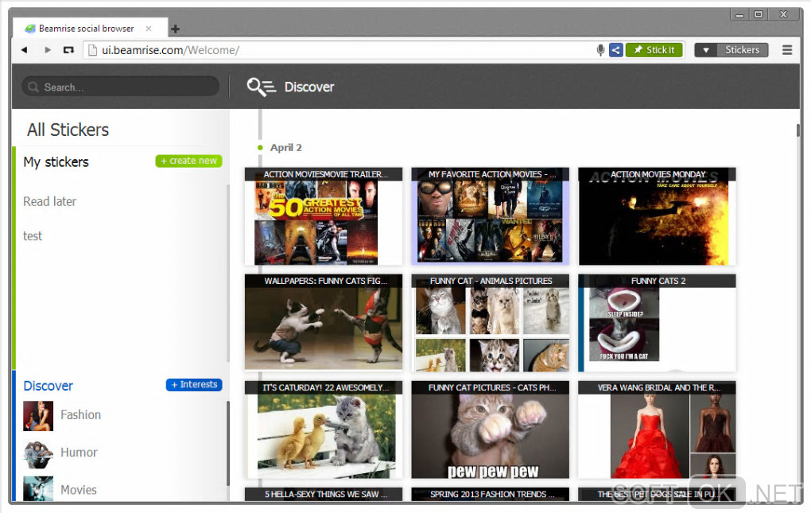Open My Favorite Action Movies card
This screenshot has width=811, height=513.
tap(491, 216)
